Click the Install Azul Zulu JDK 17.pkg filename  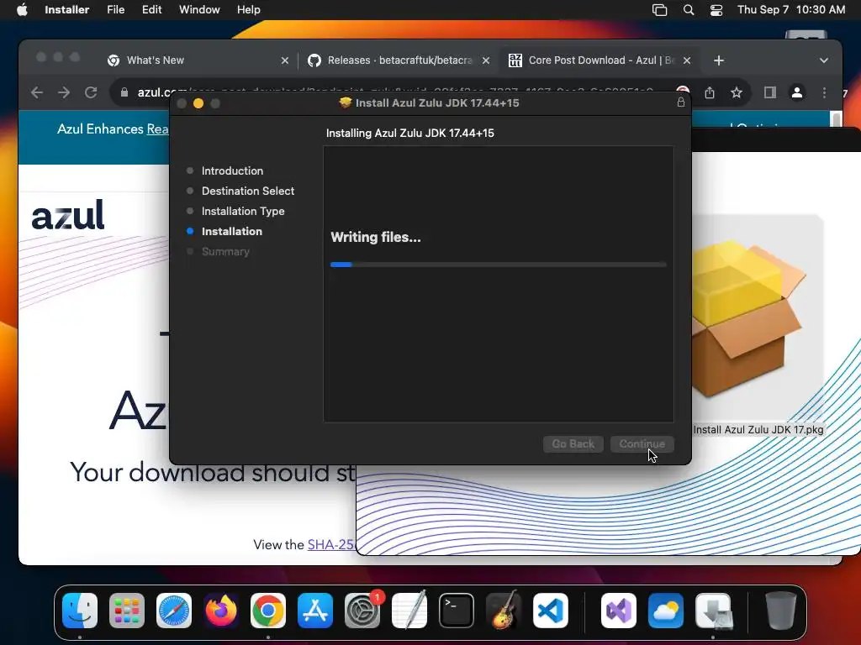point(758,430)
